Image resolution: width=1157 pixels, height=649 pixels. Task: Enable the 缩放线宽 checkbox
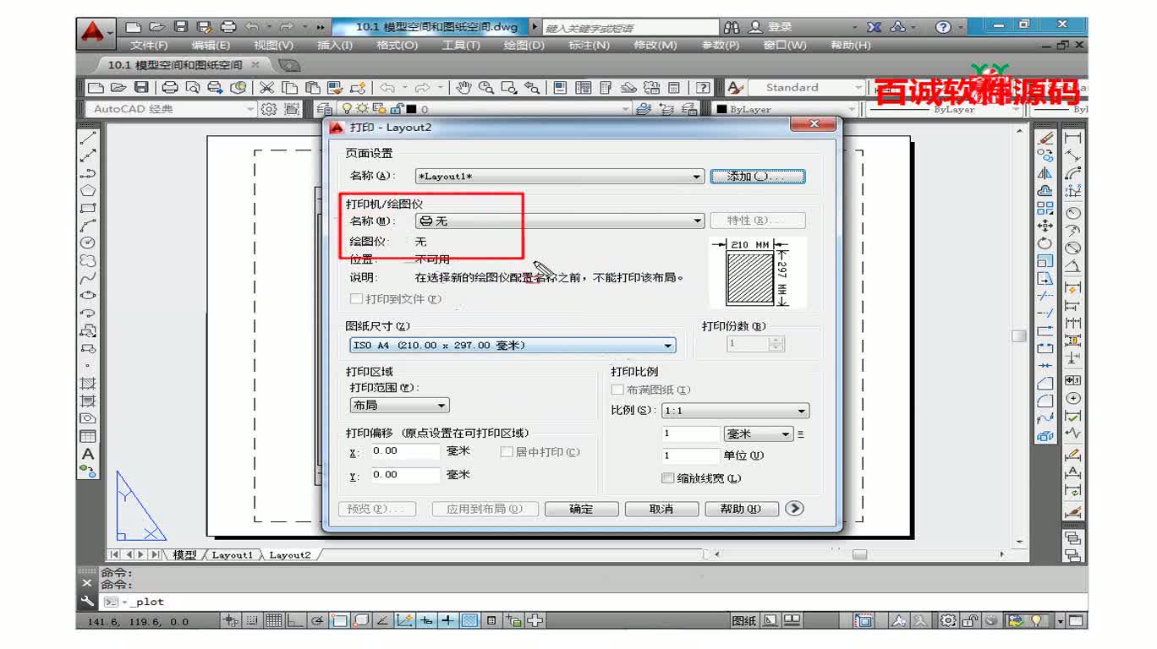tap(667, 478)
